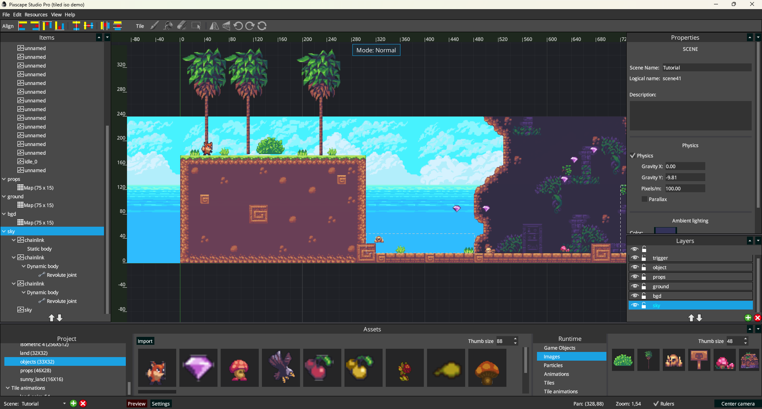This screenshot has height=409, width=762.
Task: Select the tile eraser tool
Action: coord(182,26)
